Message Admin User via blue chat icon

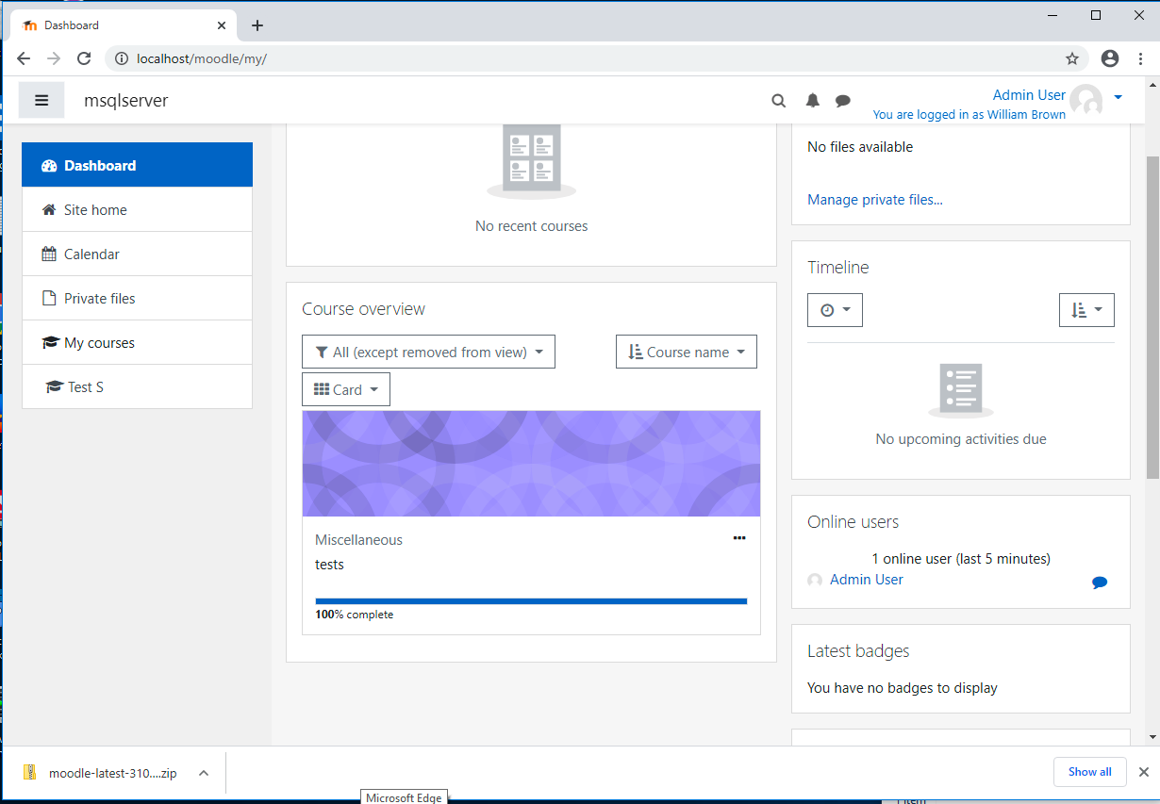click(x=1100, y=582)
